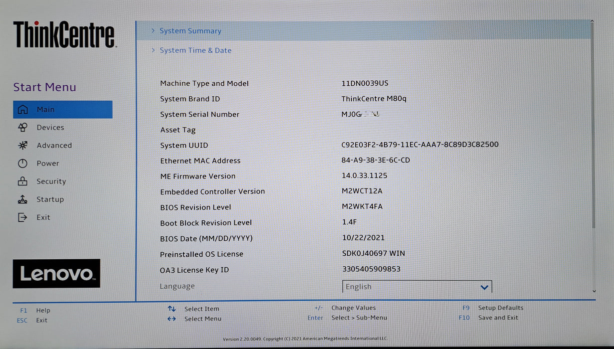Click the up-down arrows Select Item icon
This screenshot has height=349, width=614.
pyautogui.click(x=172, y=309)
